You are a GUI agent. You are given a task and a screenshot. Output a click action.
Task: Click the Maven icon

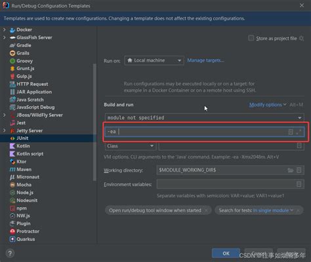[12, 170]
